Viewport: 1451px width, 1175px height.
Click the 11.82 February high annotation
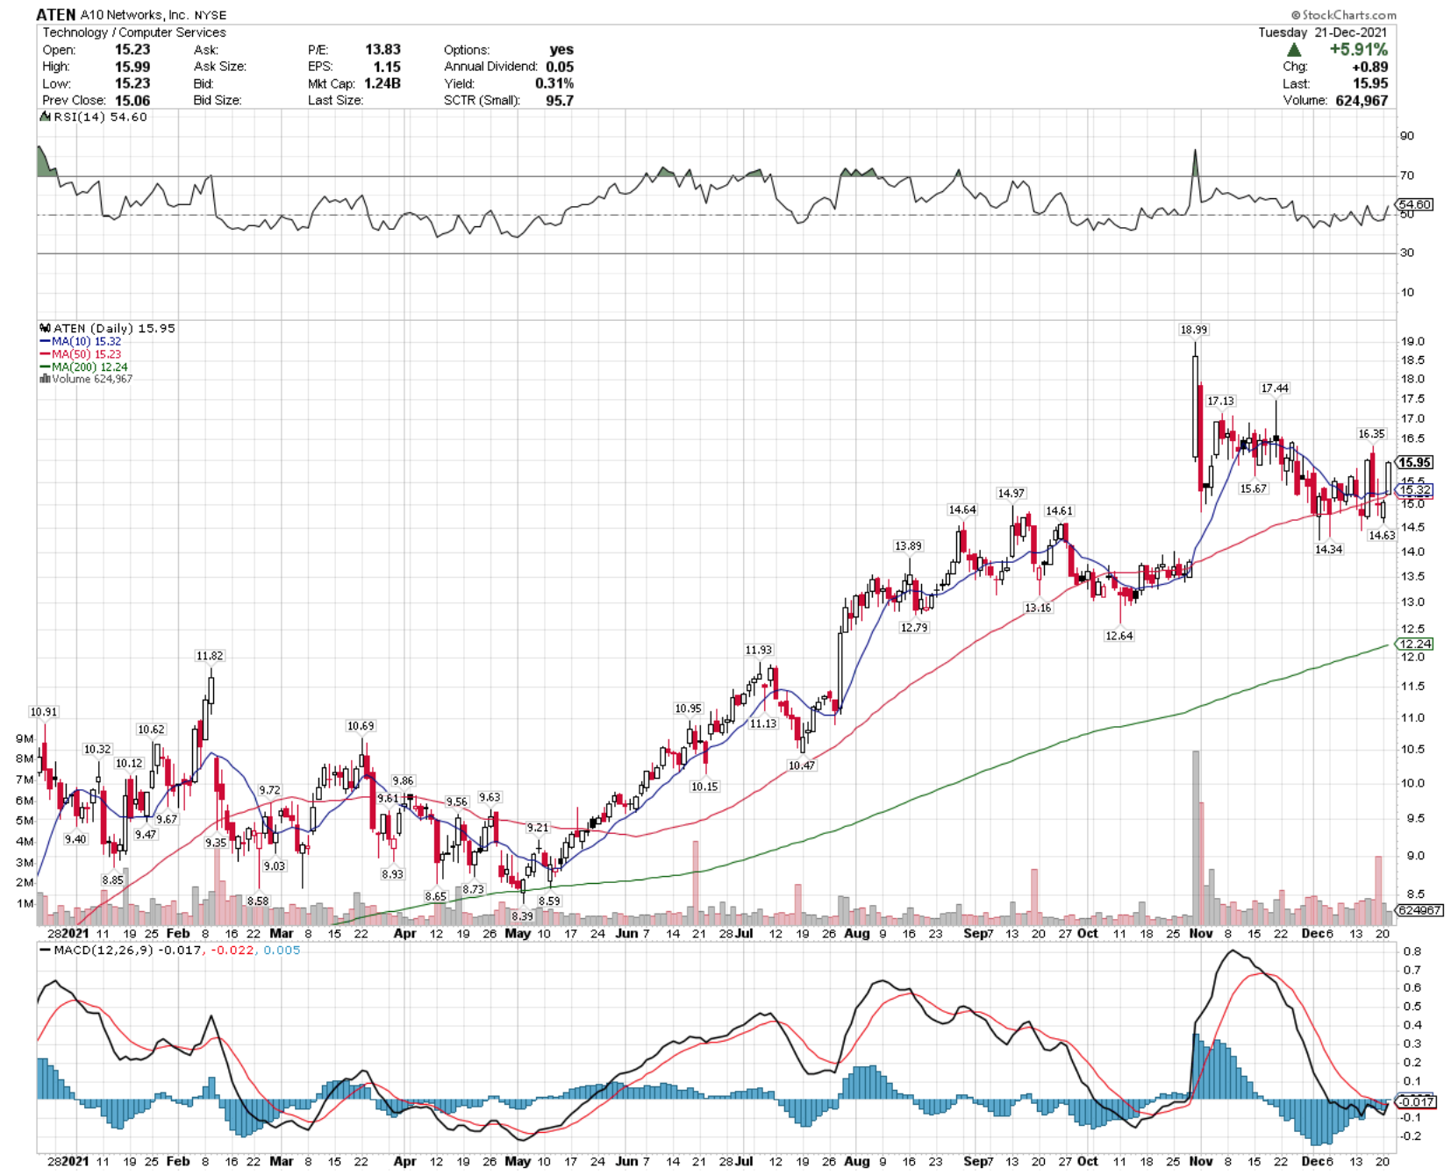pyautogui.click(x=210, y=655)
